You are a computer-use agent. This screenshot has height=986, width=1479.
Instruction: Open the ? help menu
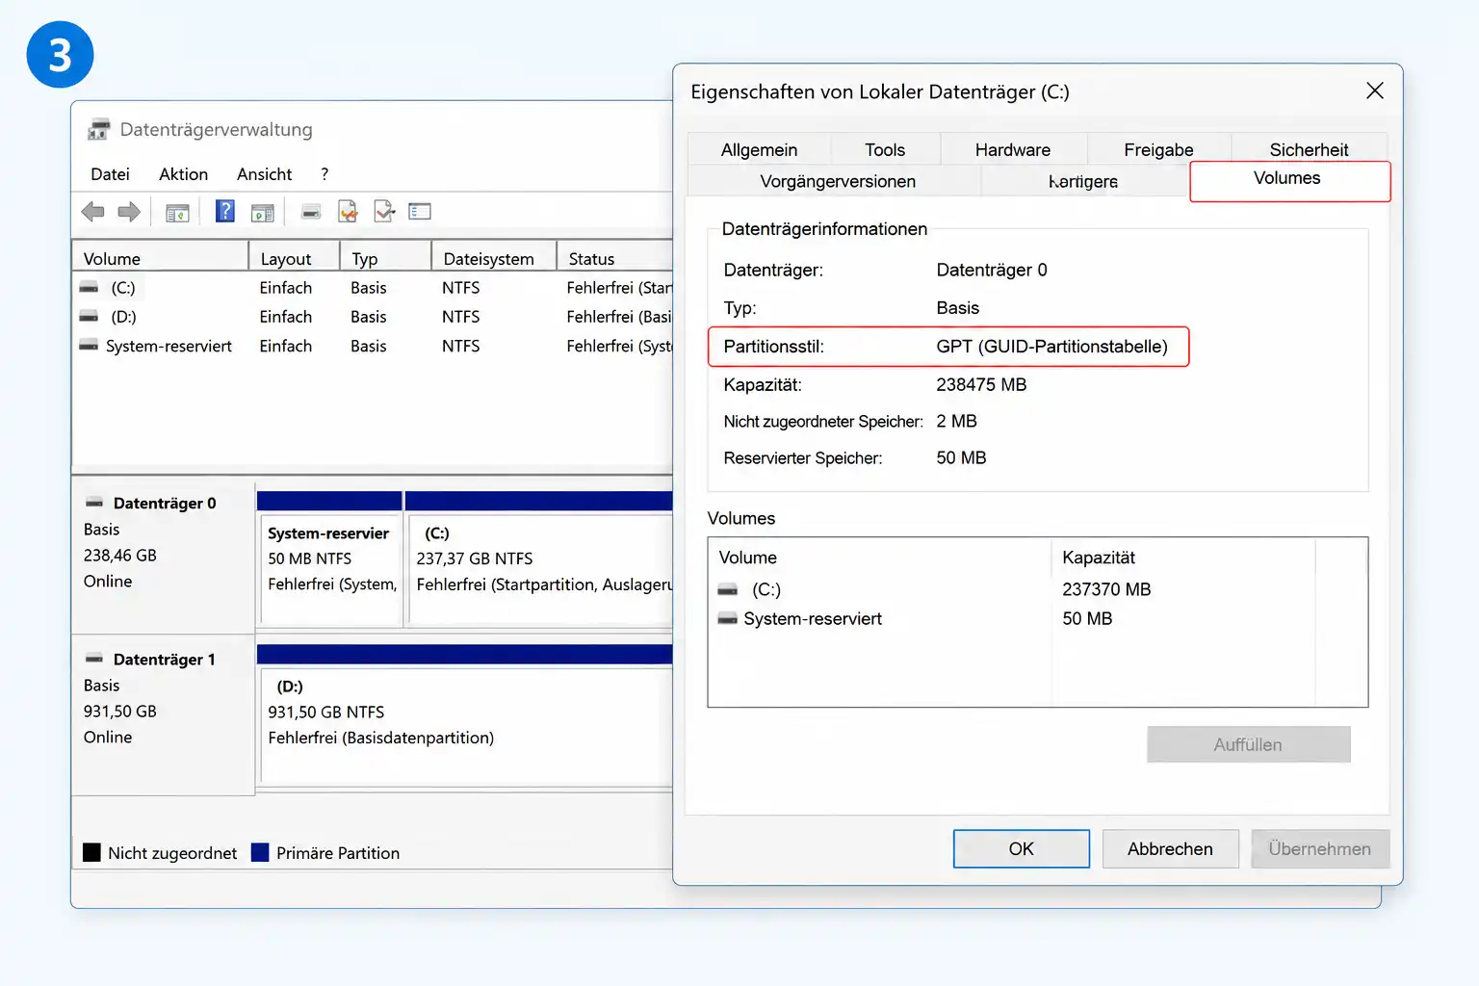324,174
